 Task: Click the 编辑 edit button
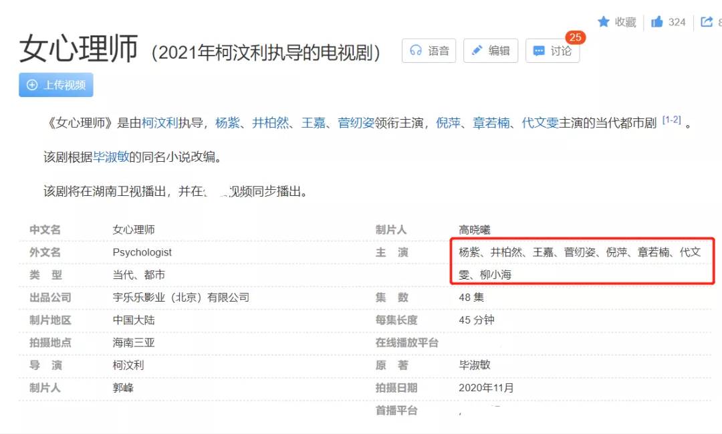[x=491, y=51]
